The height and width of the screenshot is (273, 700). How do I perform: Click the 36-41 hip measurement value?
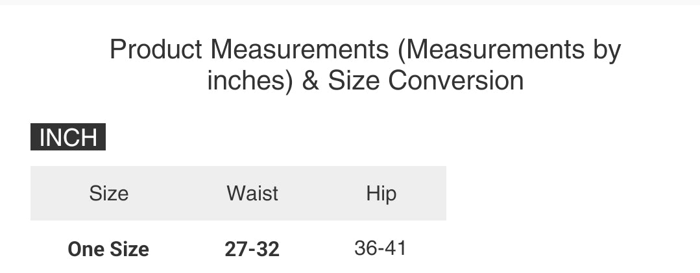pyautogui.click(x=381, y=248)
